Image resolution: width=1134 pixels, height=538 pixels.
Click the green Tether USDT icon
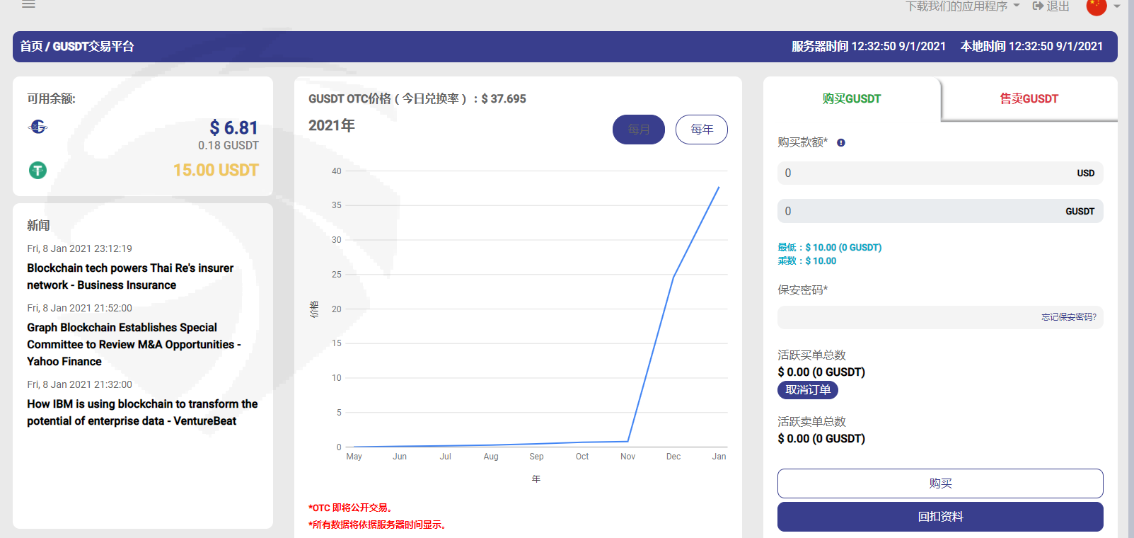click(x=37, y=170)
